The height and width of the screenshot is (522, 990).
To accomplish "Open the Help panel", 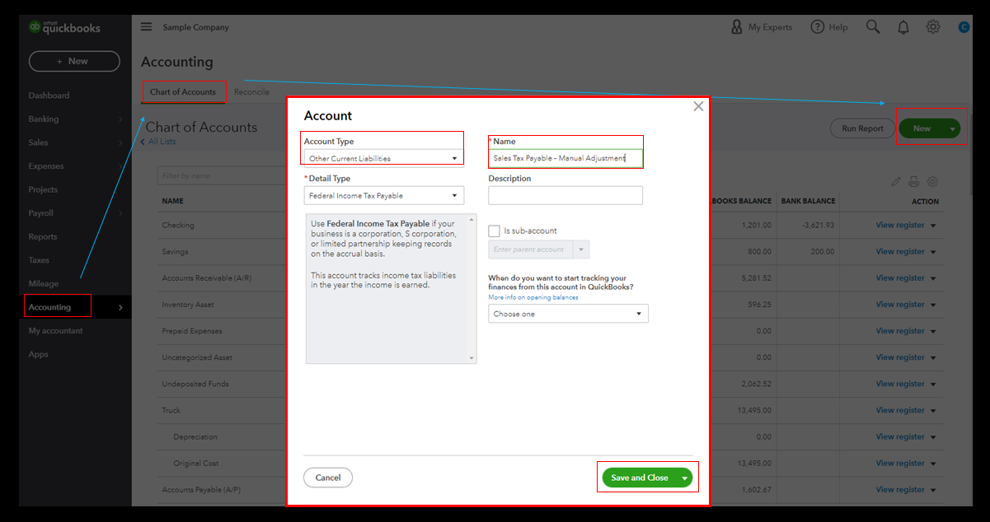I will [829, 27].
